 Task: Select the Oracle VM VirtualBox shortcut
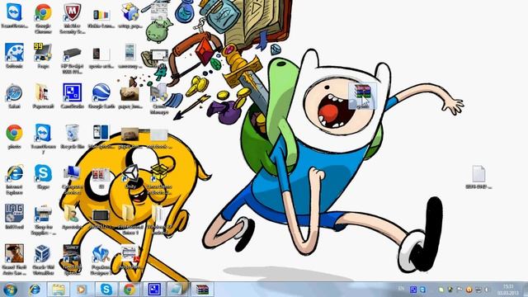click(x=43, y=254)
